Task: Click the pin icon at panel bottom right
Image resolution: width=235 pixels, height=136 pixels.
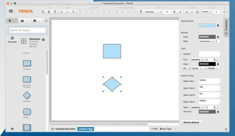Action: coord(226,129)
